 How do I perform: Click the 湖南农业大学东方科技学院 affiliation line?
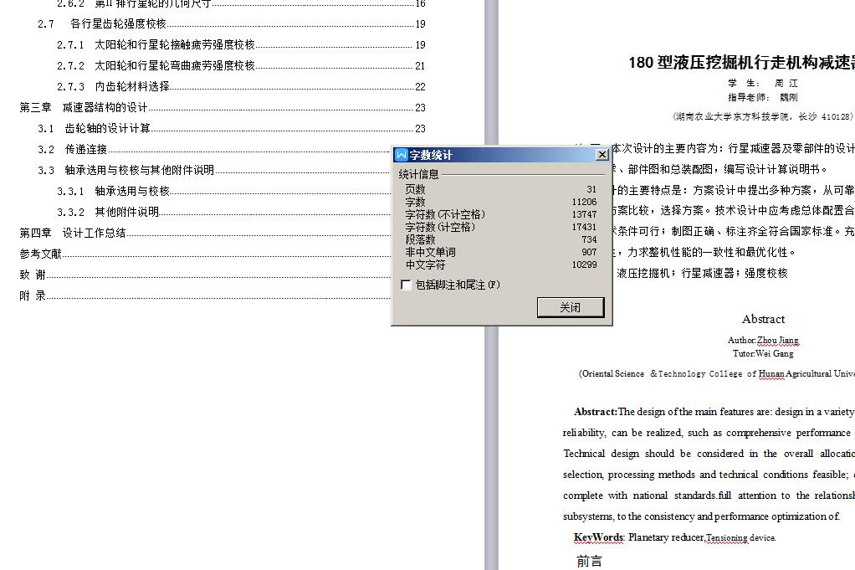tap(763, 116)
